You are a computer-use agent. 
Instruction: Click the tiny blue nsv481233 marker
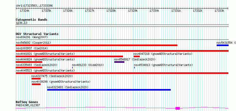[x=72, y=68]
